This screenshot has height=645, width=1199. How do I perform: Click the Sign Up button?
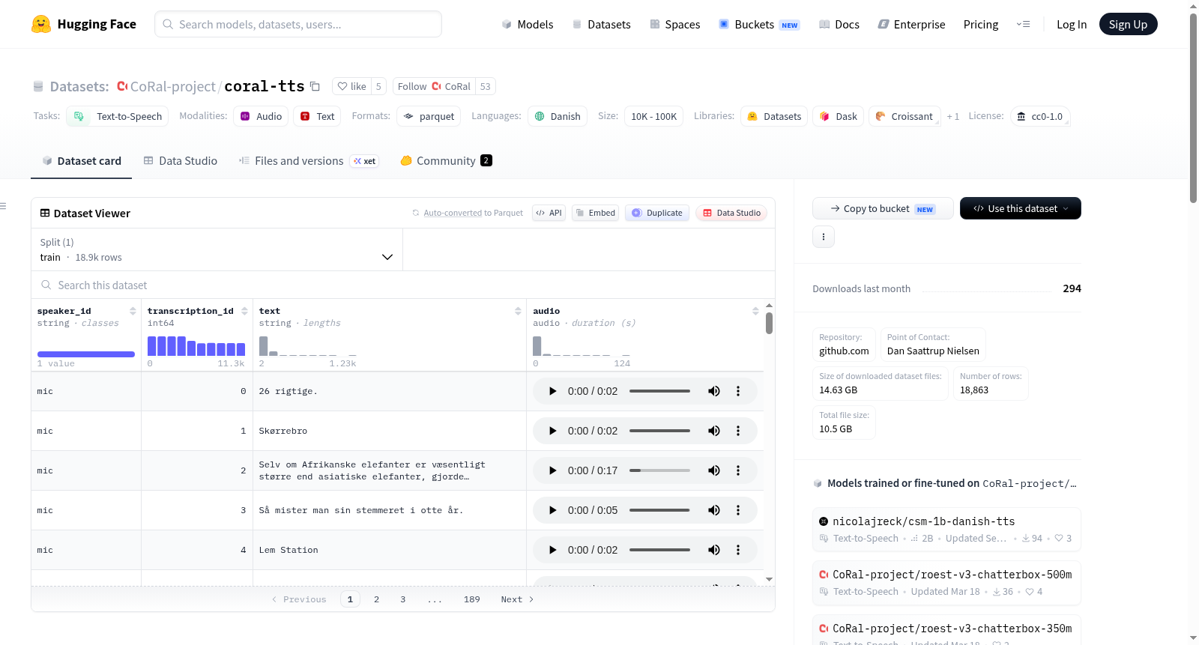coord(1128,24)
